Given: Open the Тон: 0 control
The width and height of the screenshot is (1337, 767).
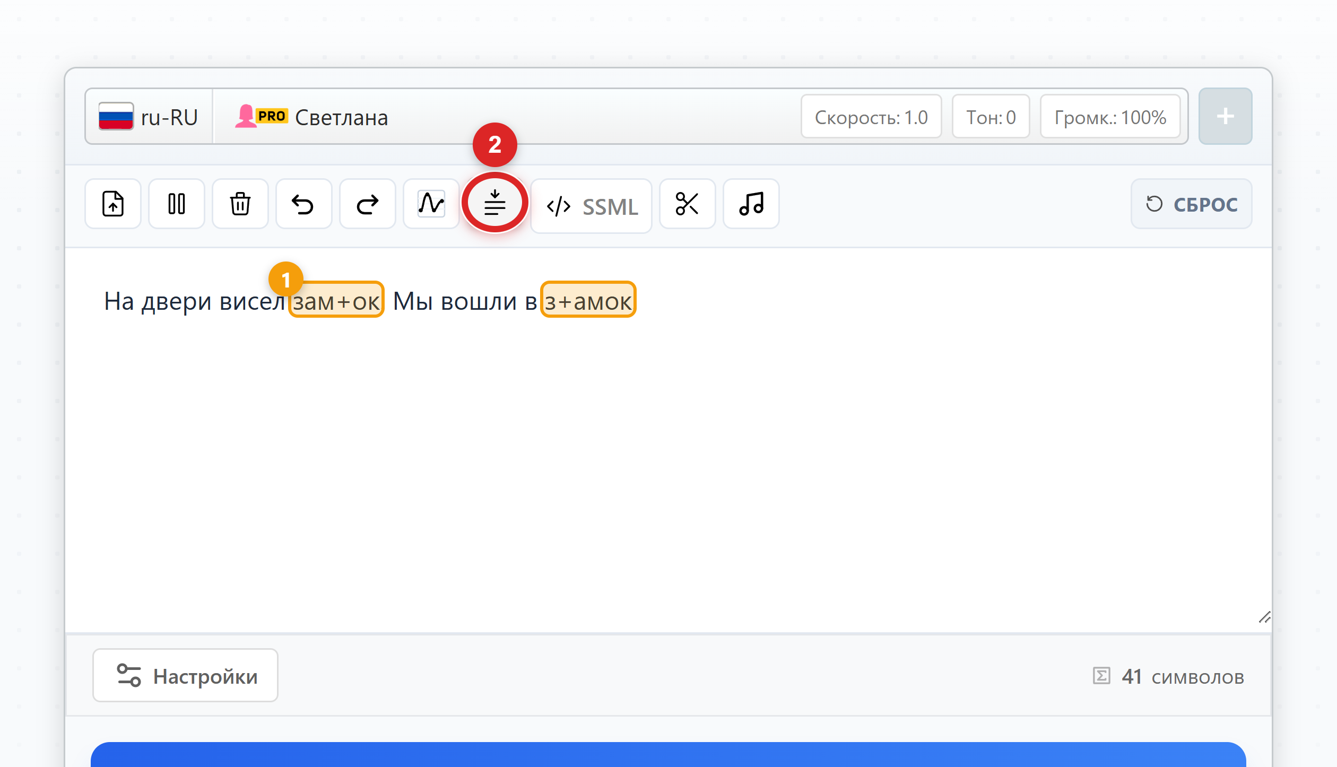Looking at the screenshot, I should coord(991,117).
